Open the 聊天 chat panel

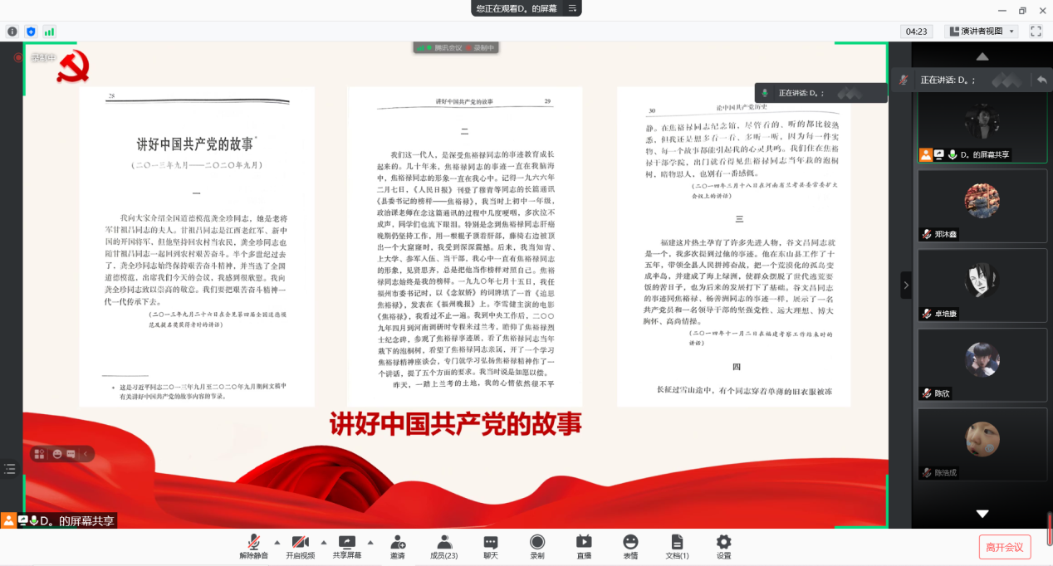pos(491,546)
